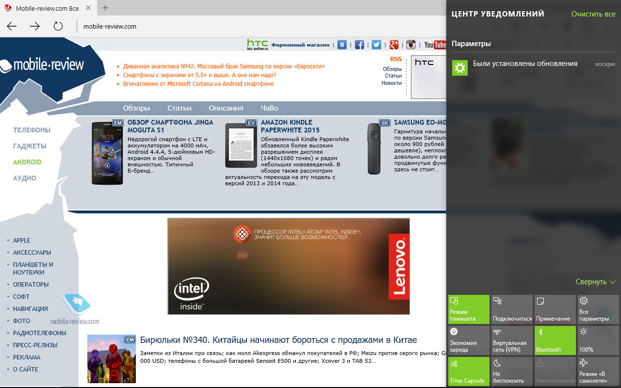
Task: Open the АУДИО section
Action: pyautogui.click(x=25, y=178)
